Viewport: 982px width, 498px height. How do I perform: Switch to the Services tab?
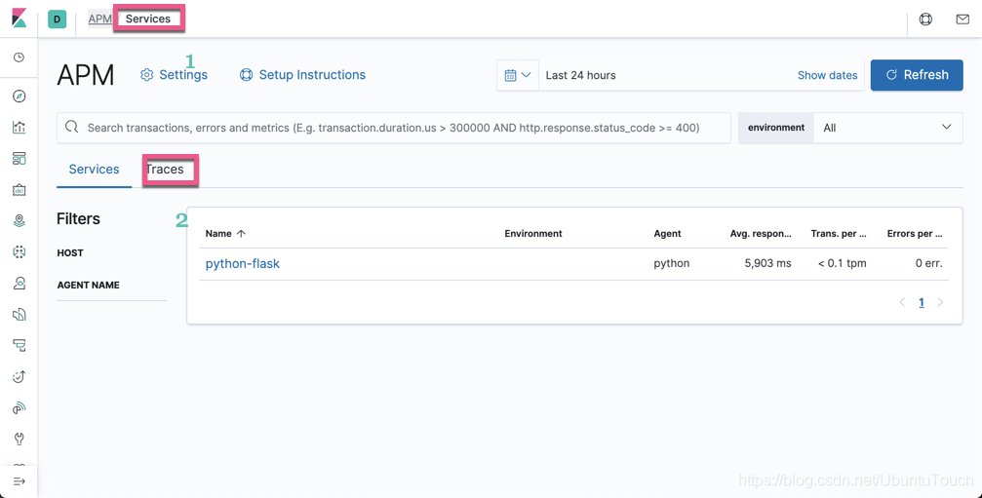tap(94, 170)
